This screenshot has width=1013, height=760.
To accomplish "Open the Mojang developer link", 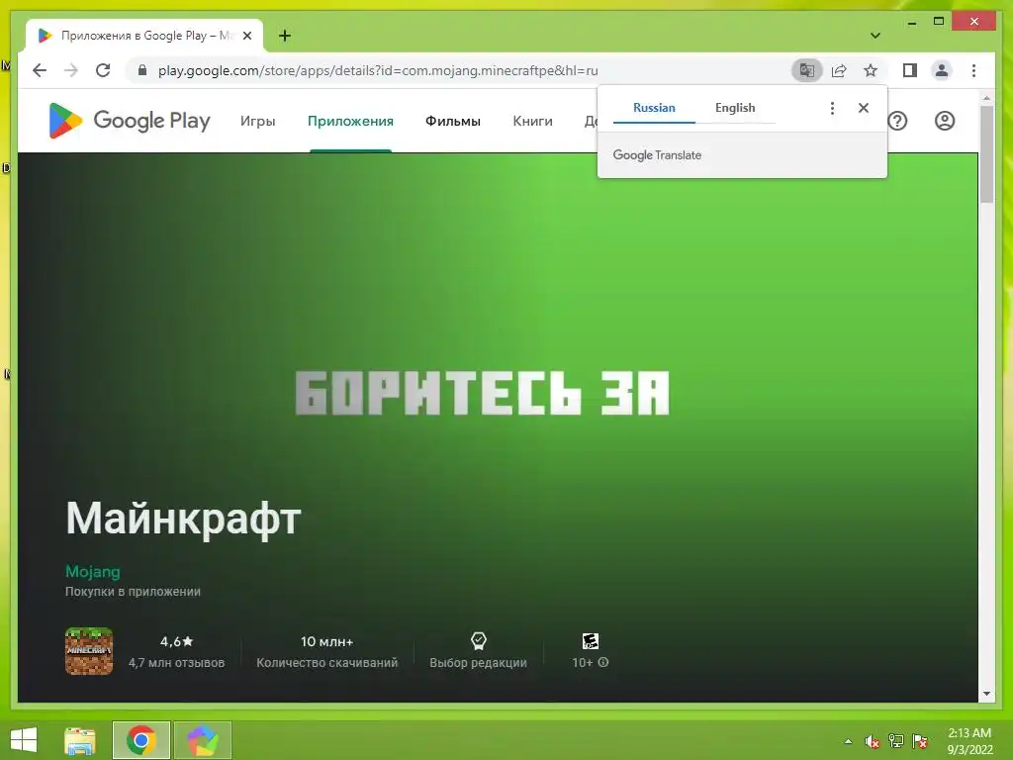I will point(92,571).
